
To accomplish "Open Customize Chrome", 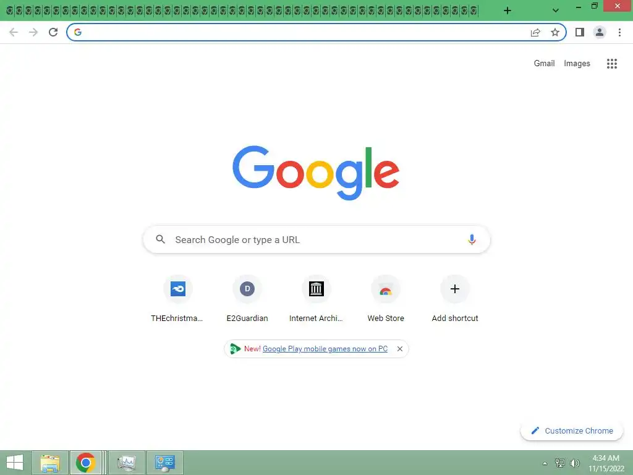I will 572,430.
